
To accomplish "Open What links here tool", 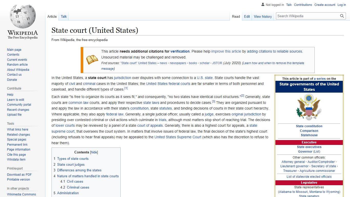I will [18, 130].
